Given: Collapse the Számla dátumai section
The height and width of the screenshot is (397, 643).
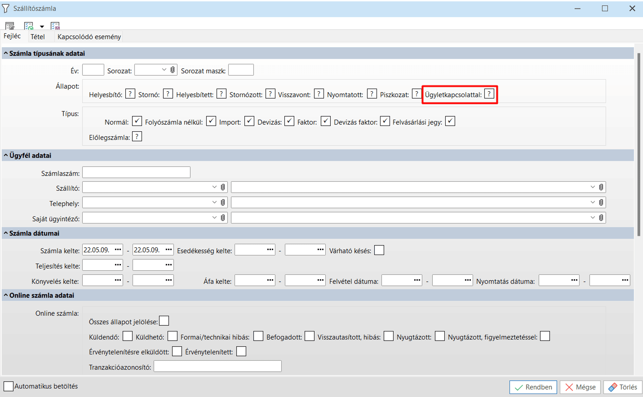Looking at the screenshot, I should point(6,233).
